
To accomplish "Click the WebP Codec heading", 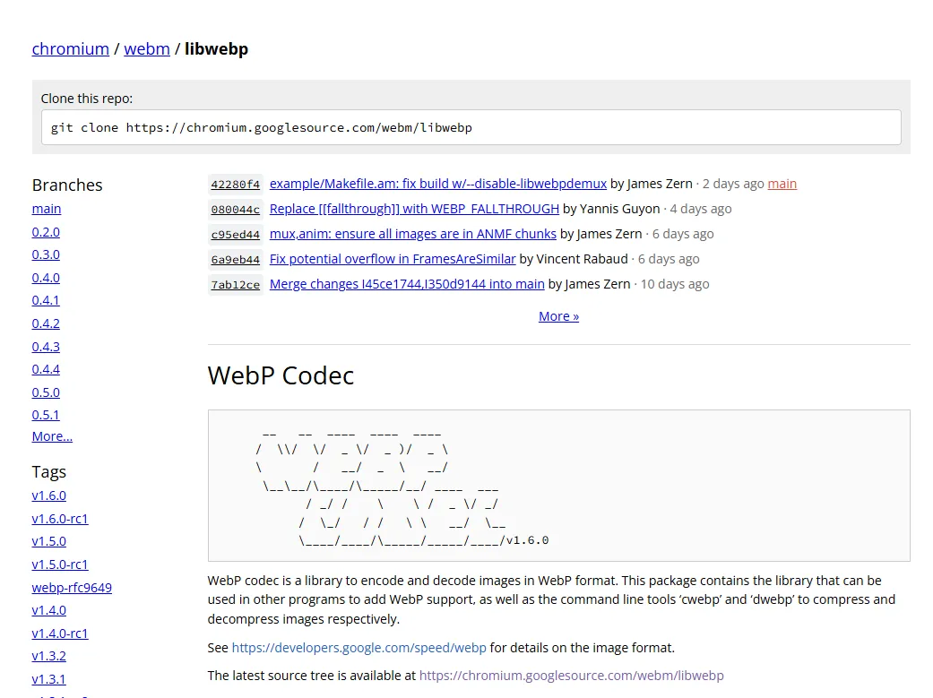I will point(281,375).
